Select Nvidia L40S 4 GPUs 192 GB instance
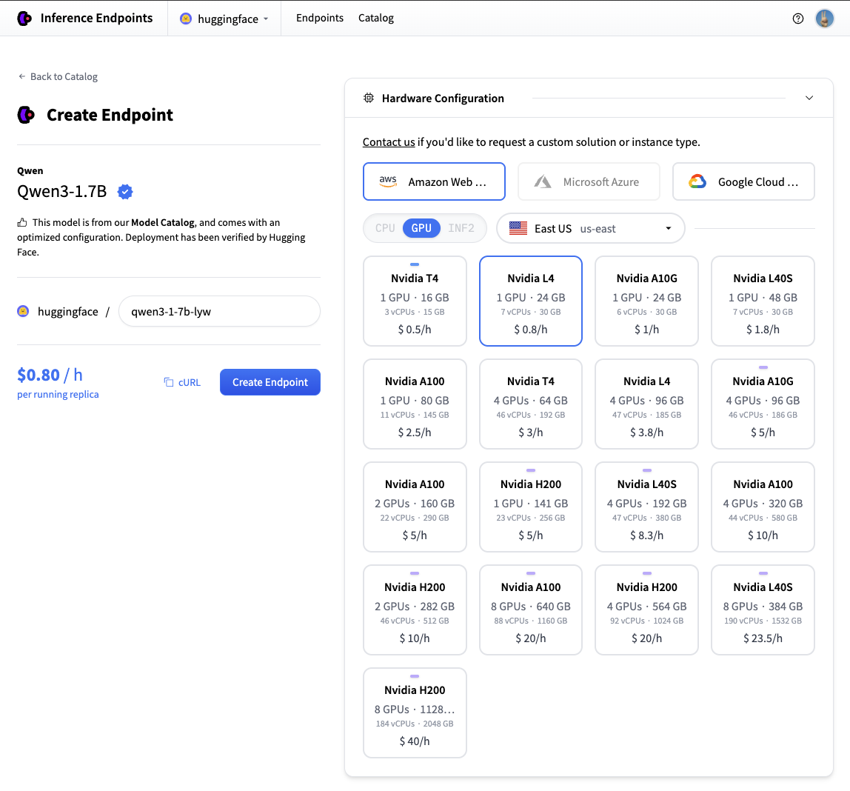 coord(646,507)
